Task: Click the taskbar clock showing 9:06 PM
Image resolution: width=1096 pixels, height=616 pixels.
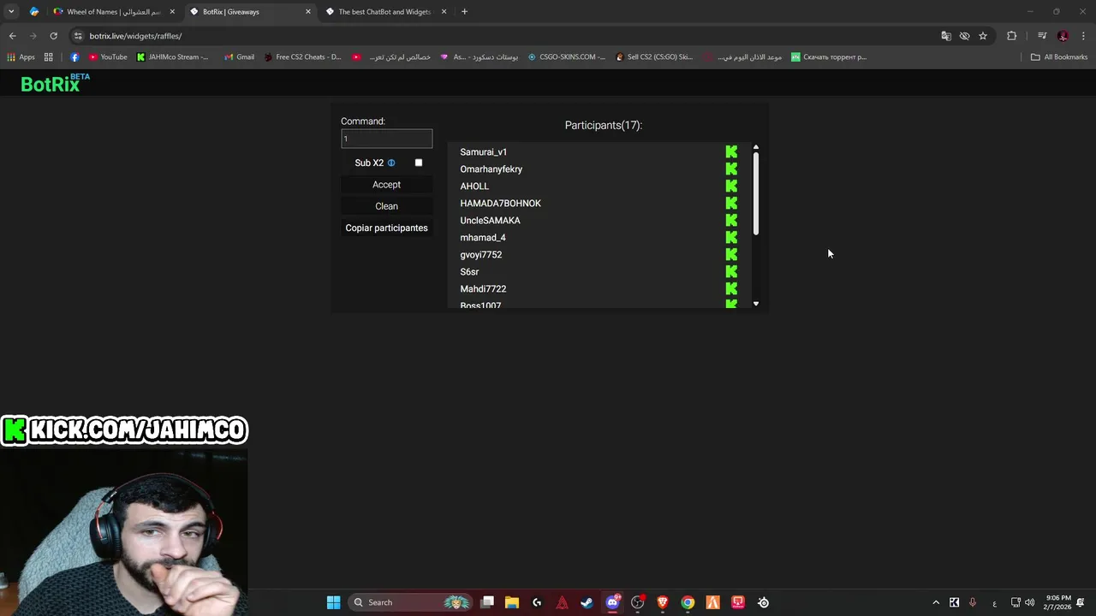Action: (1057, 602)
